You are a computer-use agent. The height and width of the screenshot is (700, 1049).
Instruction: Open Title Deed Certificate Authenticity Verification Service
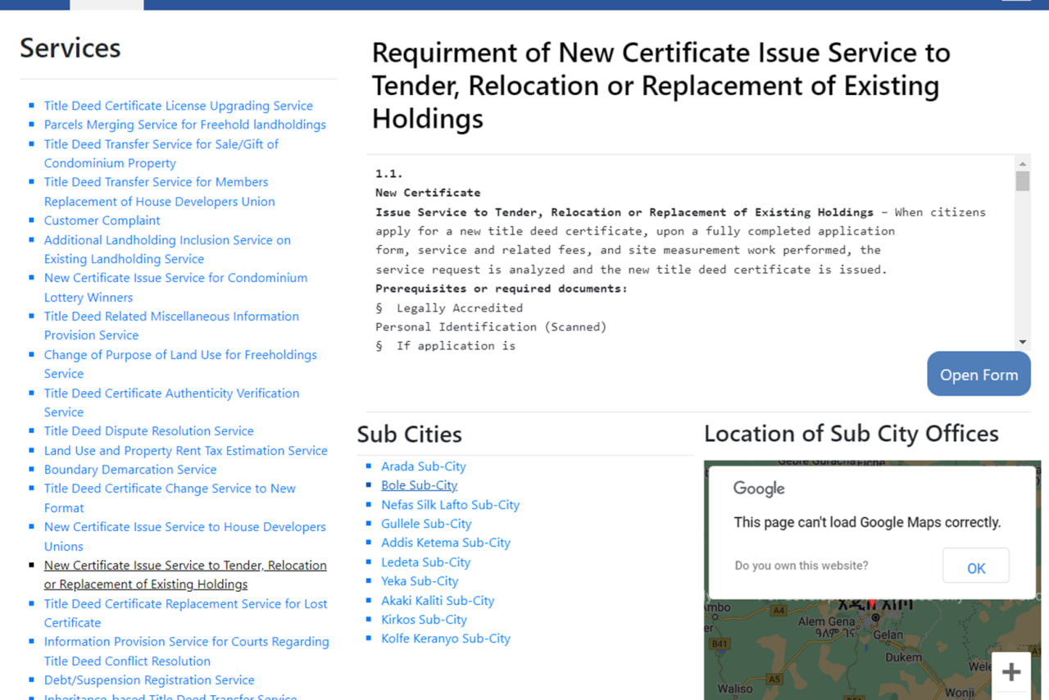click(x=171, y=402)
